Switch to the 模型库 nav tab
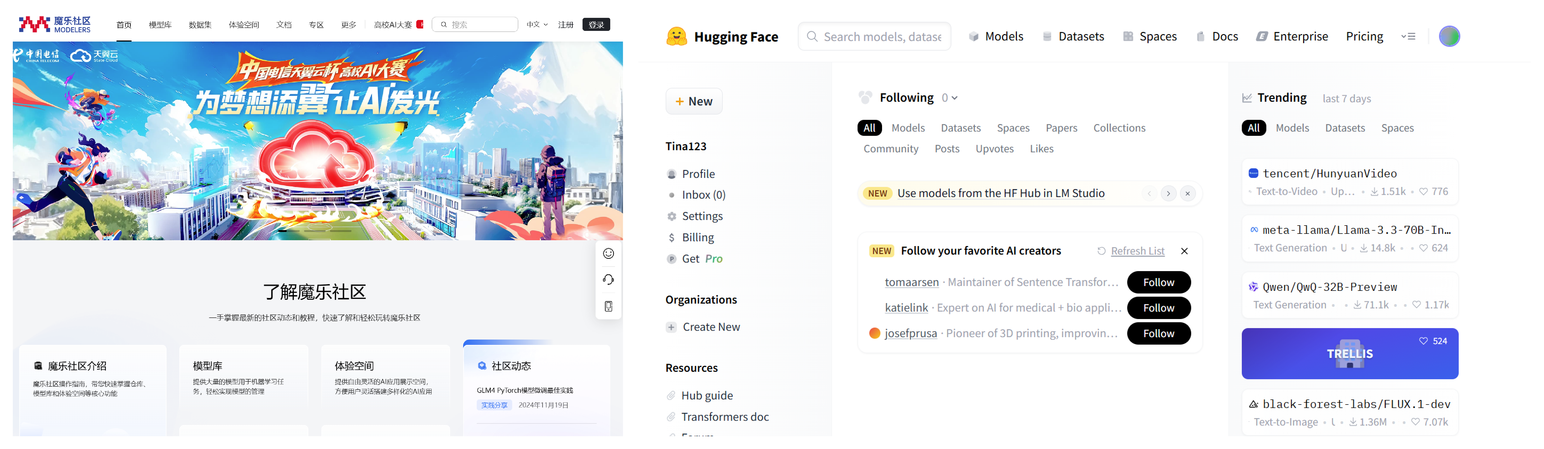Screen dimensions: 1544x449 (160, 25)
